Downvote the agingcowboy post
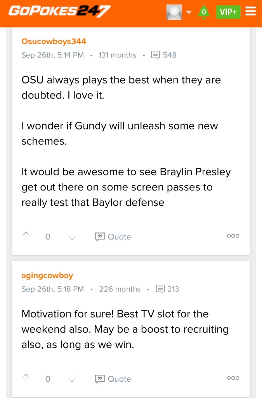The height and width of the screenshot is (398, 262). tap(72, 379)
